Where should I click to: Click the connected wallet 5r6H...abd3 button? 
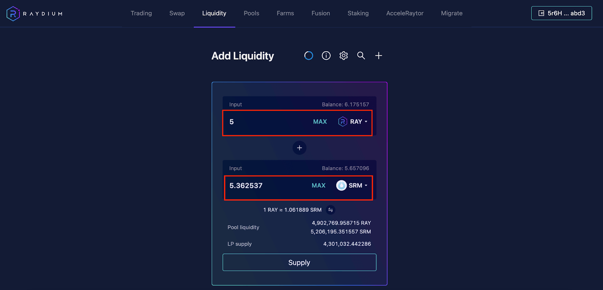(x=561, y=13)
